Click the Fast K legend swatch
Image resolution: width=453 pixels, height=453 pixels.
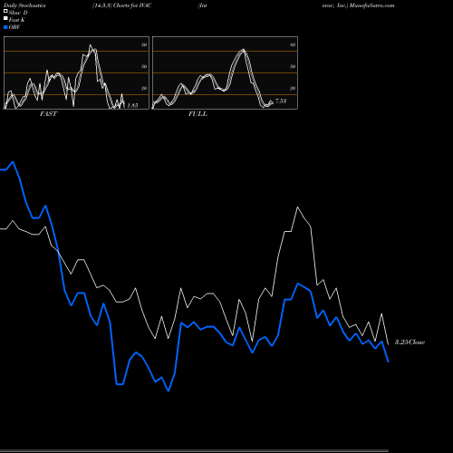pyautogui.click(x=5, y=19)
